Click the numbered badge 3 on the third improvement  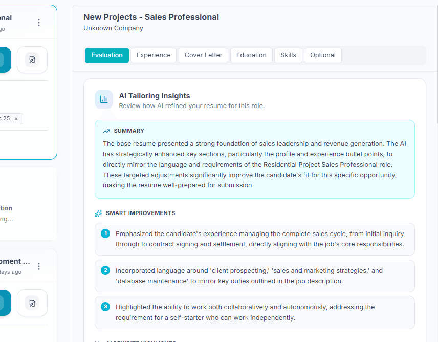(x=105, y=306)
